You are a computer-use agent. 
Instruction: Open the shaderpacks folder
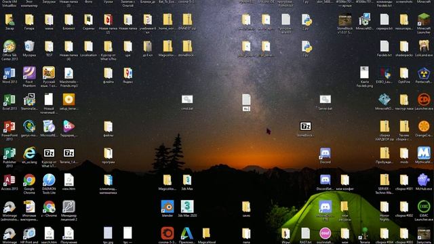[404, 47]
